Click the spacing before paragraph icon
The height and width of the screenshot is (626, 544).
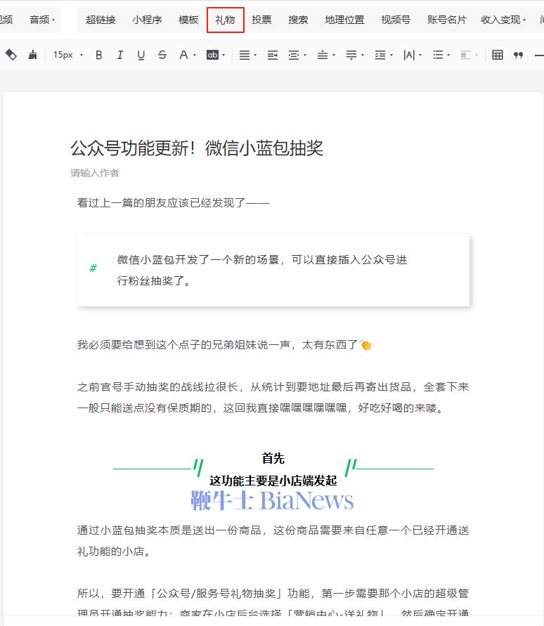pos(323,55)
